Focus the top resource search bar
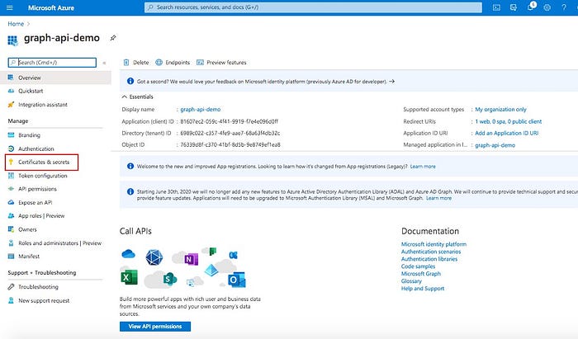 pos(313,7)
